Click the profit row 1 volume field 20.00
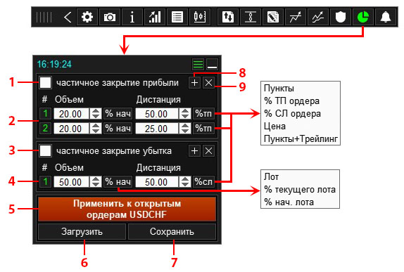 tap(71, 113)
